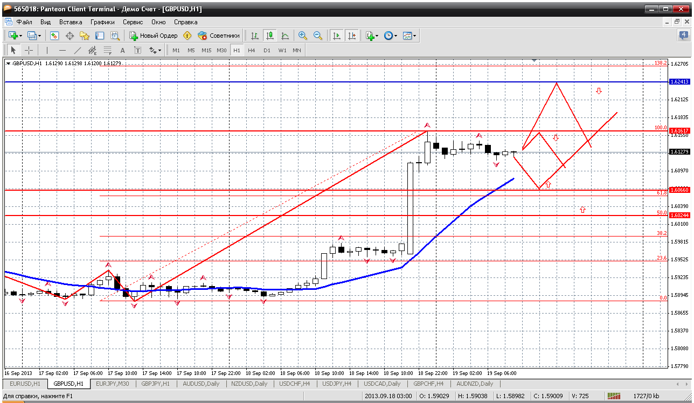
Task: Toggle chart auto scroll
Action: coord(337,36)
